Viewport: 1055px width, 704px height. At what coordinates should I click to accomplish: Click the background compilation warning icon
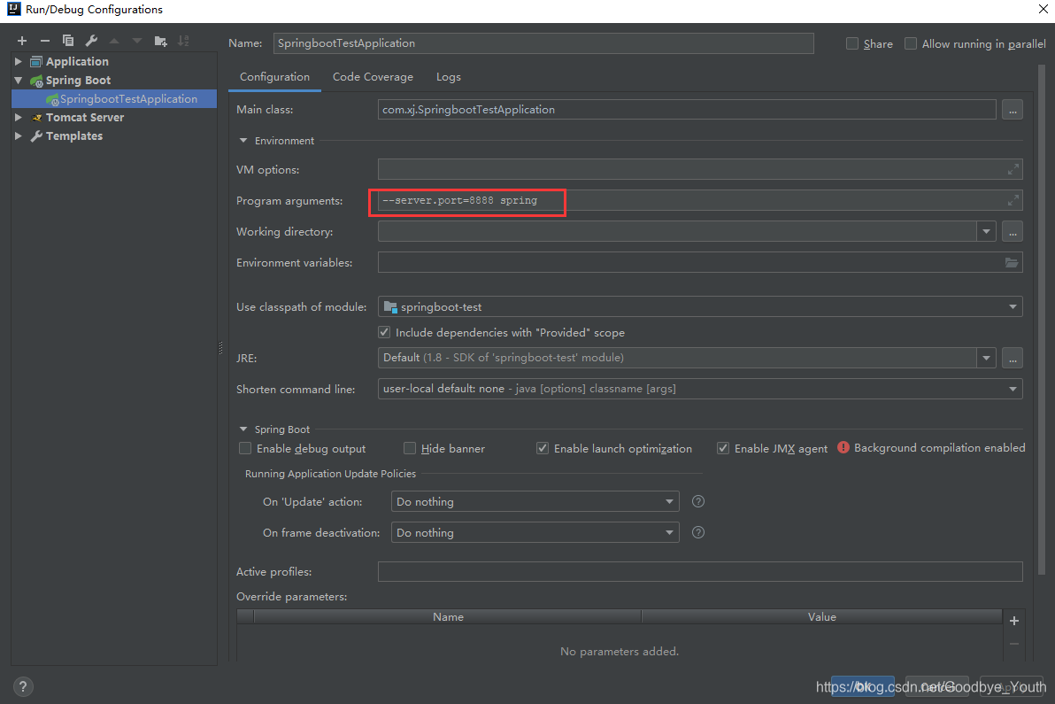[843, 447]
